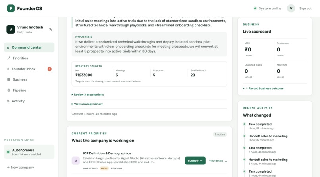320x177 pixels.
Task: Click the ₹1233000 Mrr target value
Action: pyautogui.click(x=84, y=75)
